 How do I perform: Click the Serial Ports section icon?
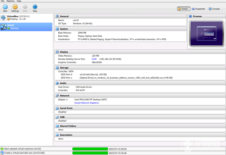57,108
